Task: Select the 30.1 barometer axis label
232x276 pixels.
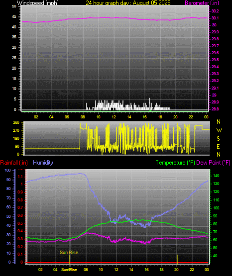Action: click(x=215, y=18)
